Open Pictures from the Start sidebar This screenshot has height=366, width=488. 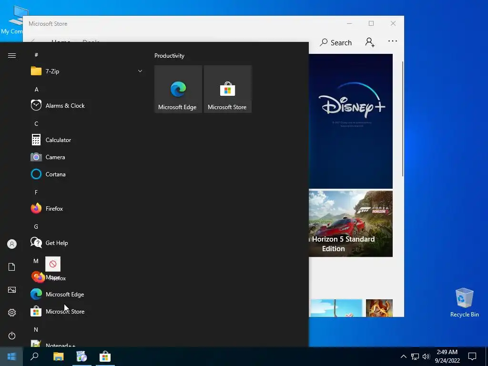click(12, 290)
